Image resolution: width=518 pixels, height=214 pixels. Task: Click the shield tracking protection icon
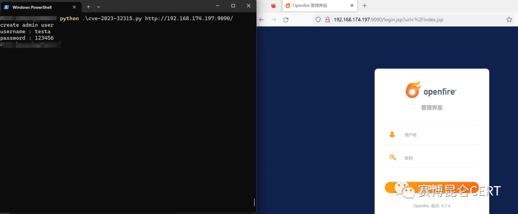point(318,20)
